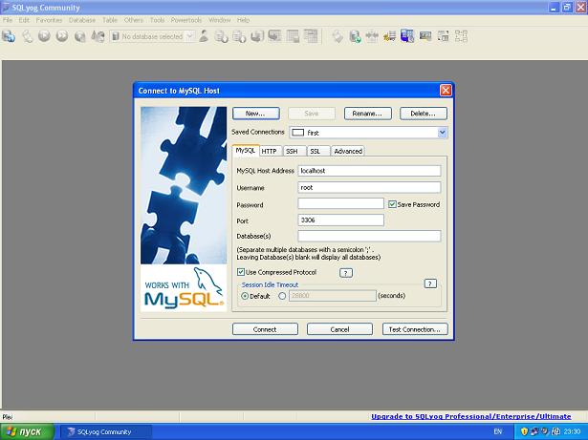Open the Tools menu
588x440 pixels.
157,20
